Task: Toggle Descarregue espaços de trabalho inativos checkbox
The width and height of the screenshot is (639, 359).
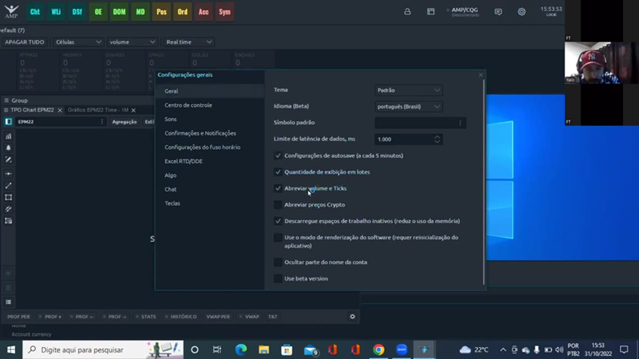Action: click(278, 221)
